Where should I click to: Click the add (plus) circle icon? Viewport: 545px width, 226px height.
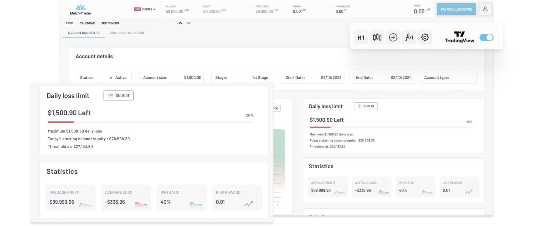[x=393, y=38]
